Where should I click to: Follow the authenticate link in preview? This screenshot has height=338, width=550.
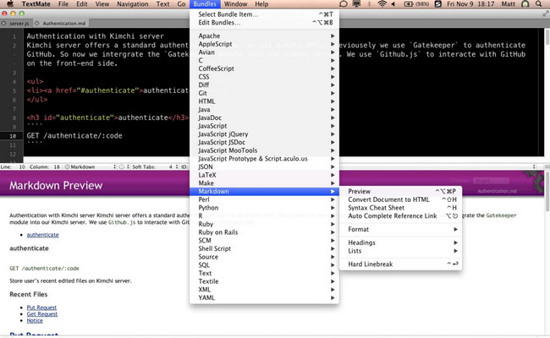(x=42, y=234)
